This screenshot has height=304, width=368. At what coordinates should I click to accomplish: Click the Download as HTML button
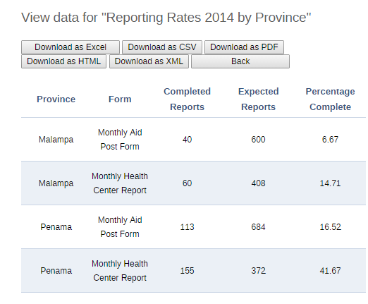click(63, 61)
